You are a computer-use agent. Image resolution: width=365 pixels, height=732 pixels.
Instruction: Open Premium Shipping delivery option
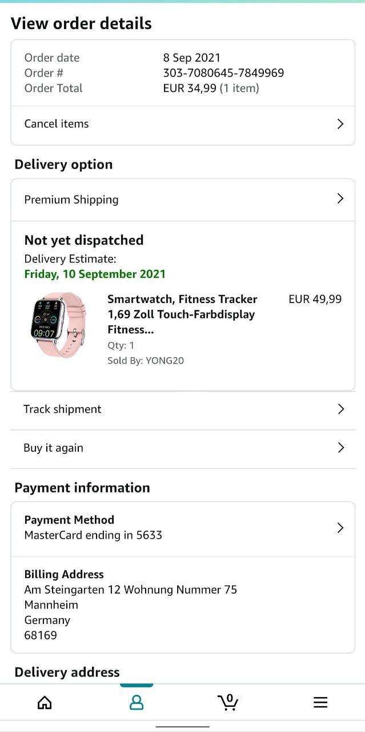pyautogui.click(x=71, y=200)
